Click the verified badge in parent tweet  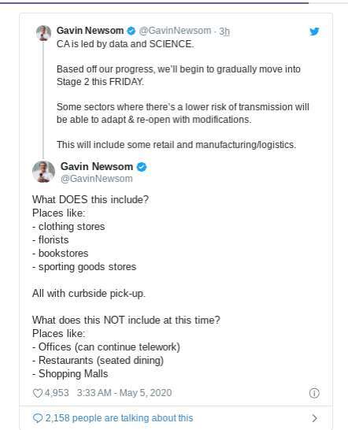131,31
